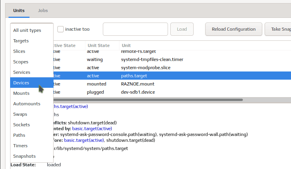This screenshot has height=169, width=291.
Task: Click the 'waiting' unit state cell
Action: (95, 59)
